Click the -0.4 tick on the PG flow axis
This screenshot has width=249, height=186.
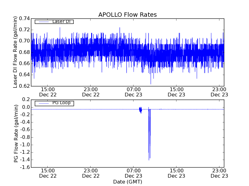pyautogui.click(x=25, y=122)
